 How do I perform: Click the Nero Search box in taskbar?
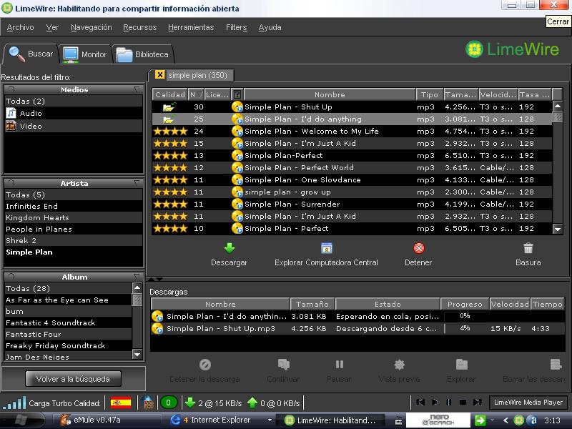click(x=438, y=420)
